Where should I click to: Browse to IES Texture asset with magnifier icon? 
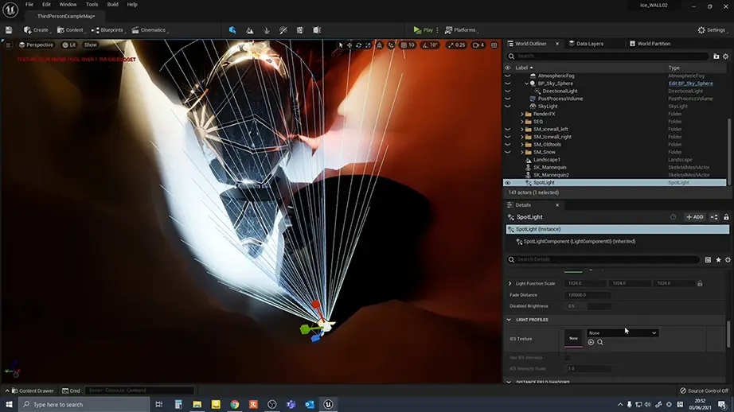600,342
